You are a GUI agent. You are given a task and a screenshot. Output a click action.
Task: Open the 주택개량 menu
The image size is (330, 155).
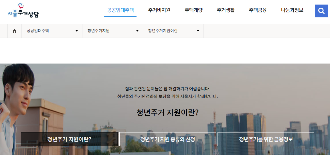coord(193,10)
